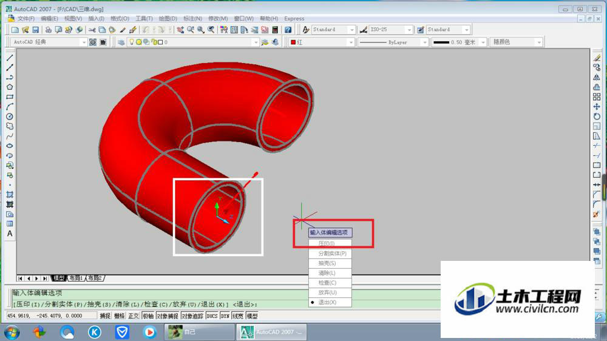
Task: Select the Spline tool
Action: (10, 137)
